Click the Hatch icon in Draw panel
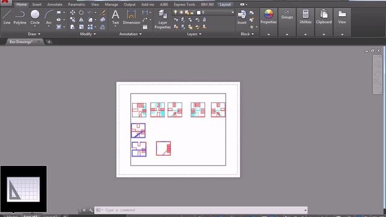The width and height of the screenshot is (386, 217). coord(59,27)
